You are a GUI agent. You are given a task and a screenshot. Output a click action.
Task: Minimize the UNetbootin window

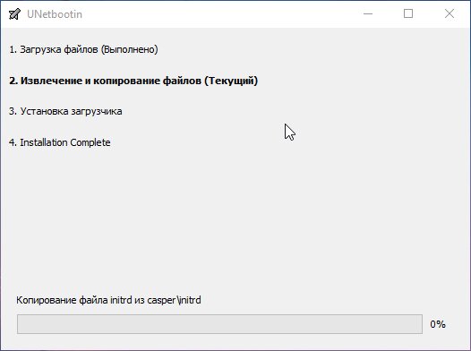click(368, 13)
